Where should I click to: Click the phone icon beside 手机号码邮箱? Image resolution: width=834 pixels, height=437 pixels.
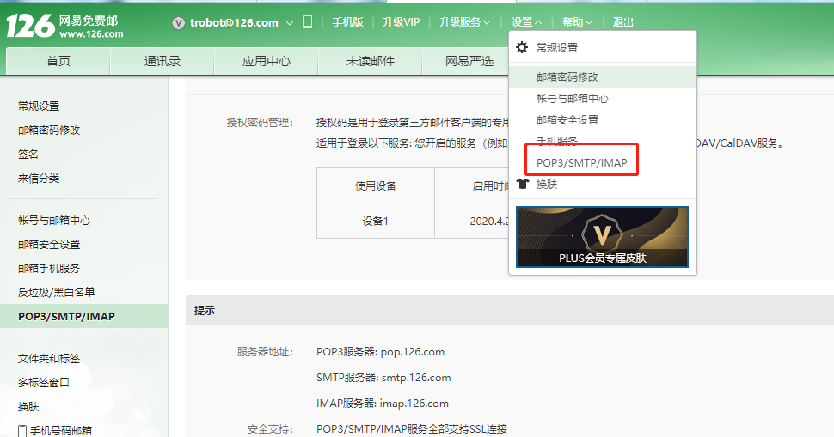coord(22,431)
